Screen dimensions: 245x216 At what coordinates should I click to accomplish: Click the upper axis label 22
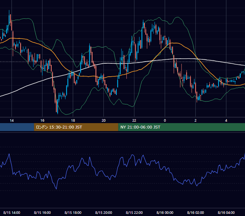pos(134,121)
